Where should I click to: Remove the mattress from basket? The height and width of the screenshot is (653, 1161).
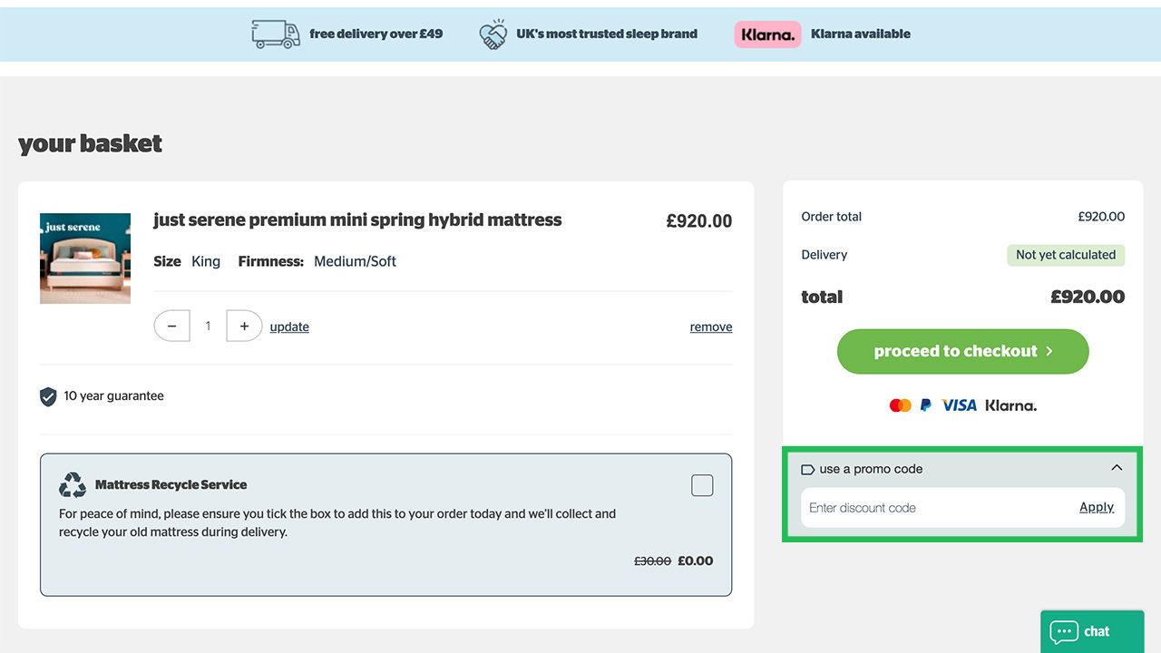710,326
